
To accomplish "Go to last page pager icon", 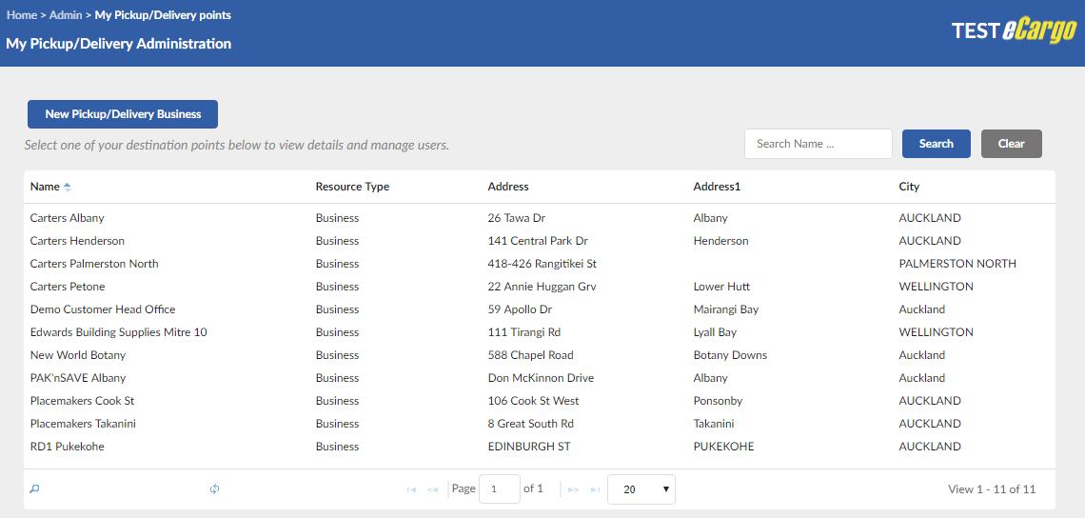I will click(x=595, y=489).
